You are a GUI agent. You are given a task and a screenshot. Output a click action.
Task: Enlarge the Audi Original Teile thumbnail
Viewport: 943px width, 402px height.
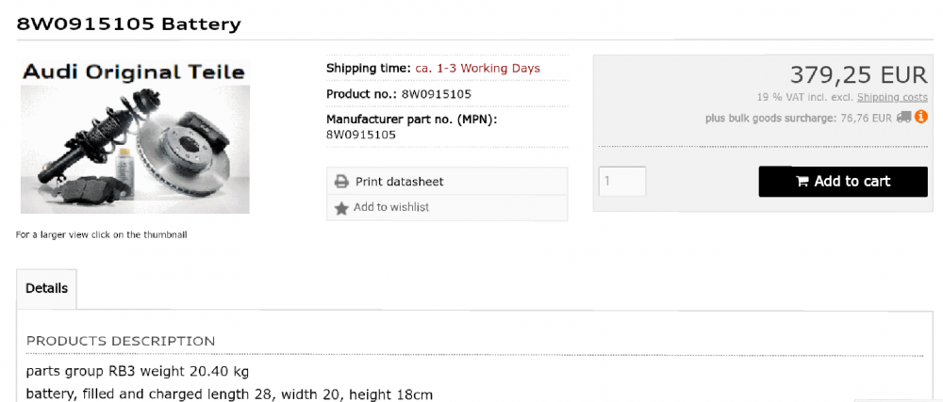tap(135, 137)
